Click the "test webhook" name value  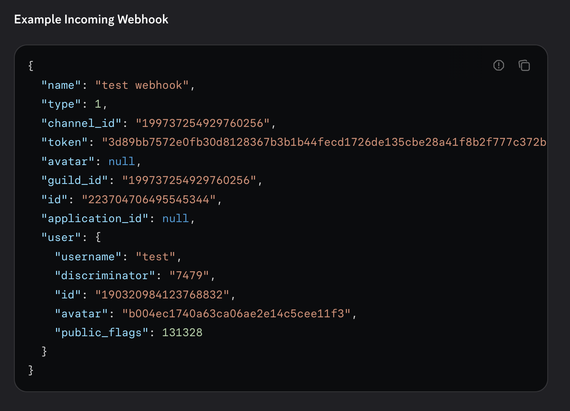pyautogui.click(x=142, y=85)
